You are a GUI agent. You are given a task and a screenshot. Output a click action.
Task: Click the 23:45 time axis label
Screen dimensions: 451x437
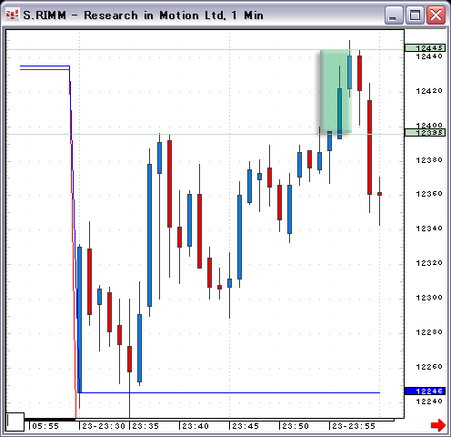tap(246, 426)
